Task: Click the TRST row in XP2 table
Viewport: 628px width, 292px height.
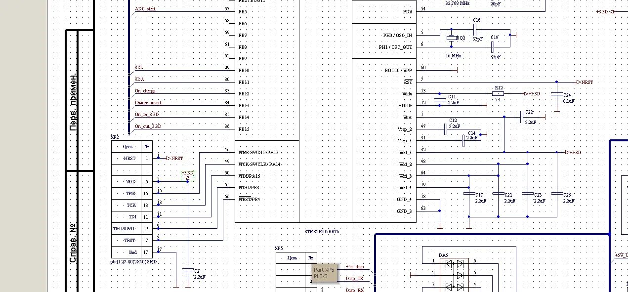Action: (131, 240)
